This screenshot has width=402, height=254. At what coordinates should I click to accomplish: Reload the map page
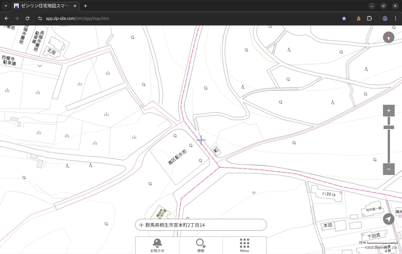pyautogui.click(x=28, y=18)
